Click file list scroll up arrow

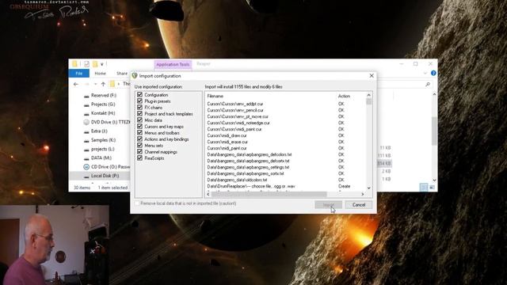point(368,95)
